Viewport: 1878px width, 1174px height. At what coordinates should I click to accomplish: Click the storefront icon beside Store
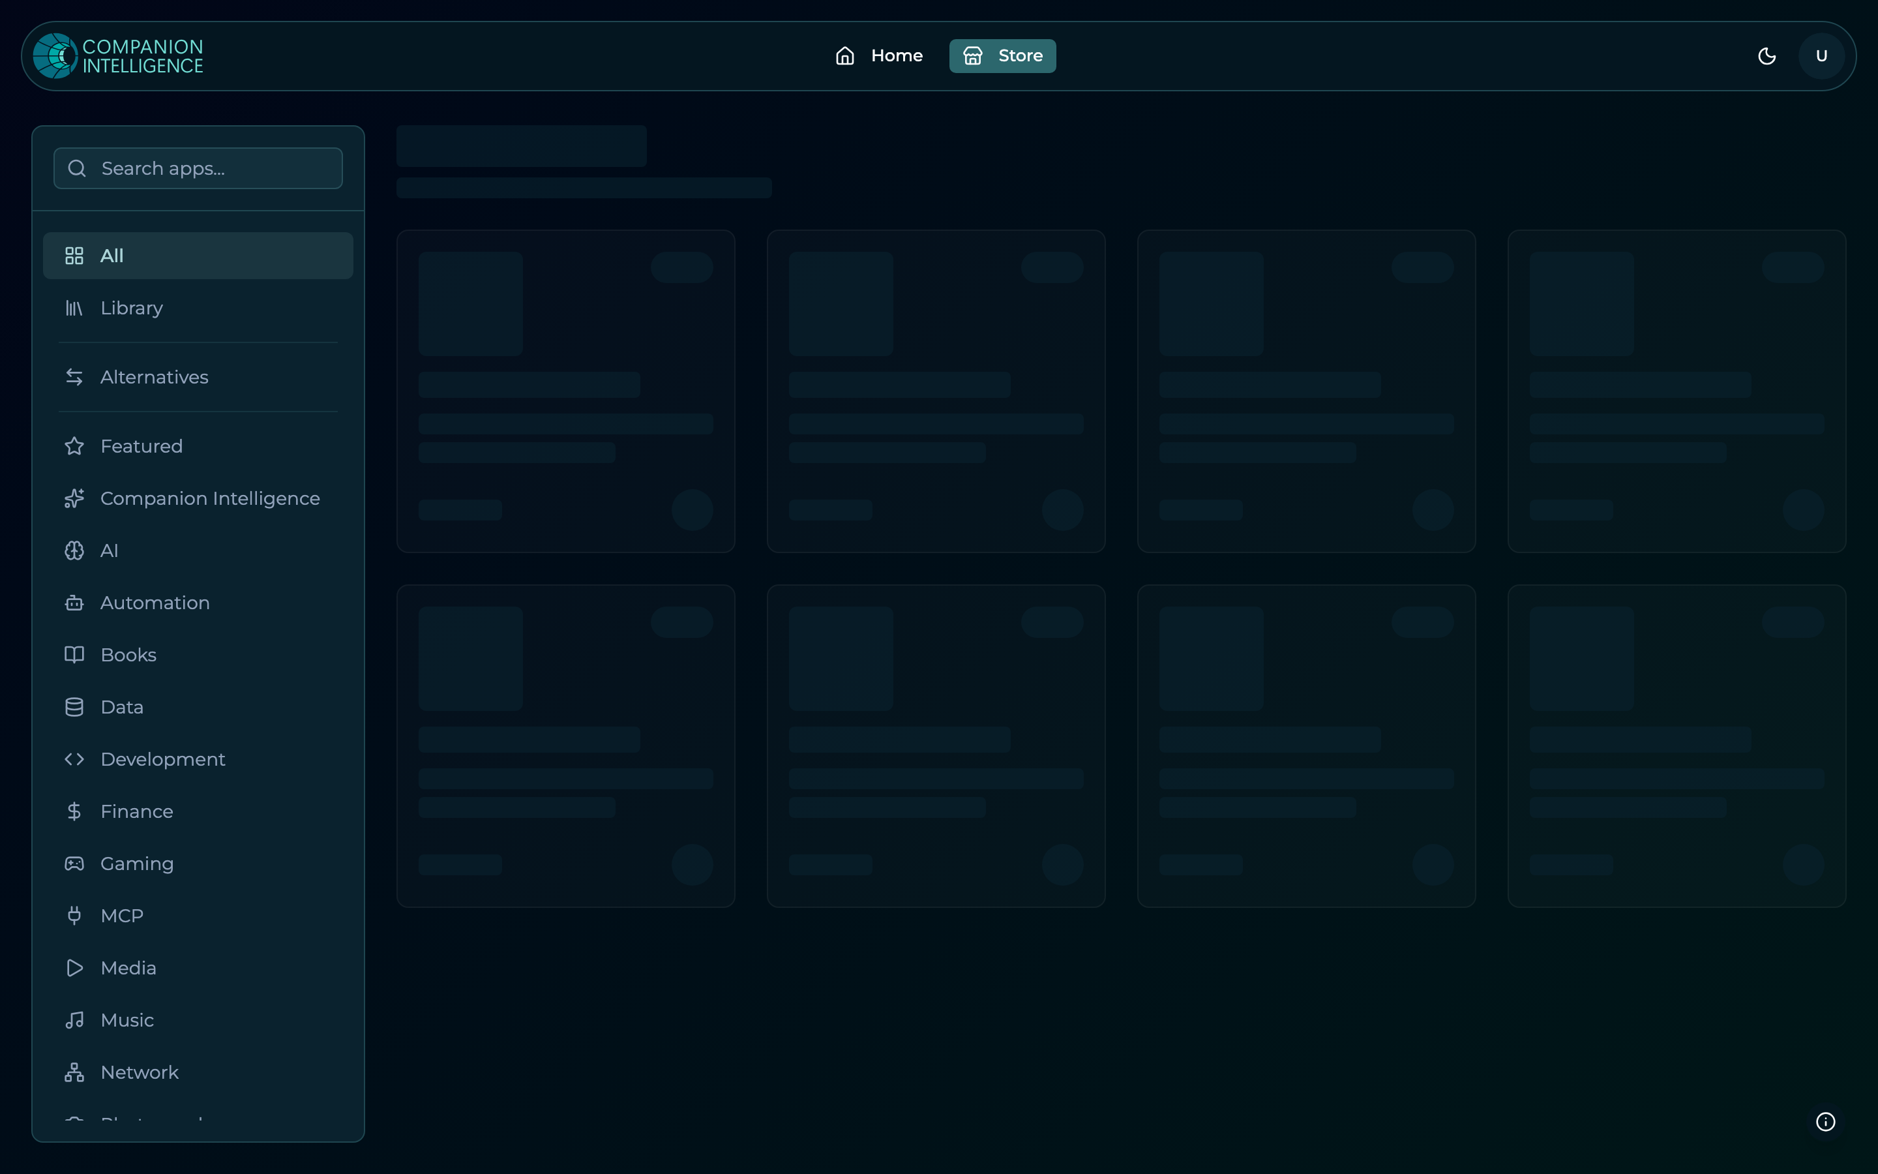(x=972, y=56)
